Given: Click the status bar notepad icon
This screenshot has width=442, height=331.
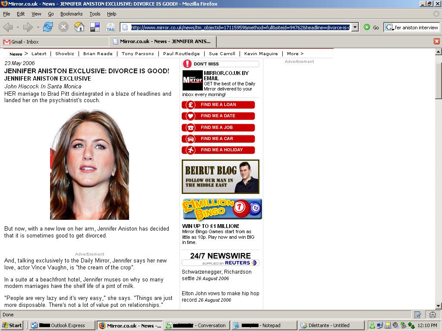Looking at the screenshot, I should [417, 315].
